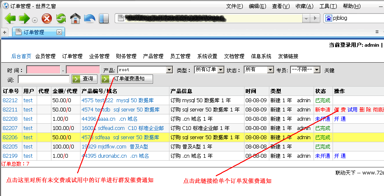Screen dimensions: 384x196
Task: Open order number 82208 link
Action: (x=10, y=119)
